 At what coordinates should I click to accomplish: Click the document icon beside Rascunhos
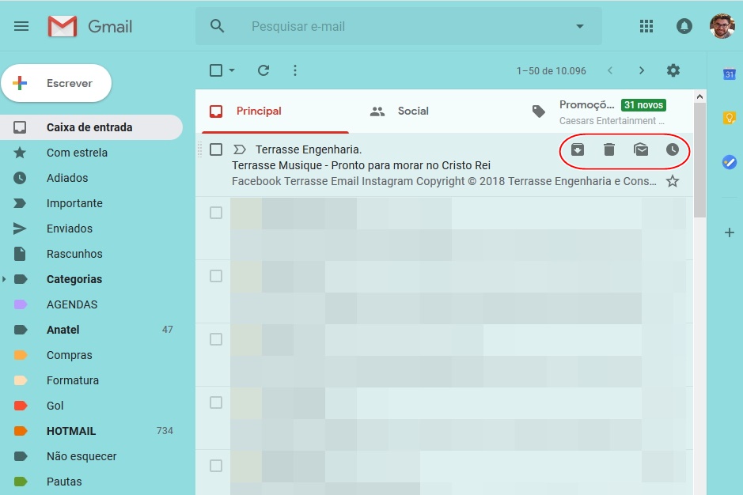(x=20, y=254)
